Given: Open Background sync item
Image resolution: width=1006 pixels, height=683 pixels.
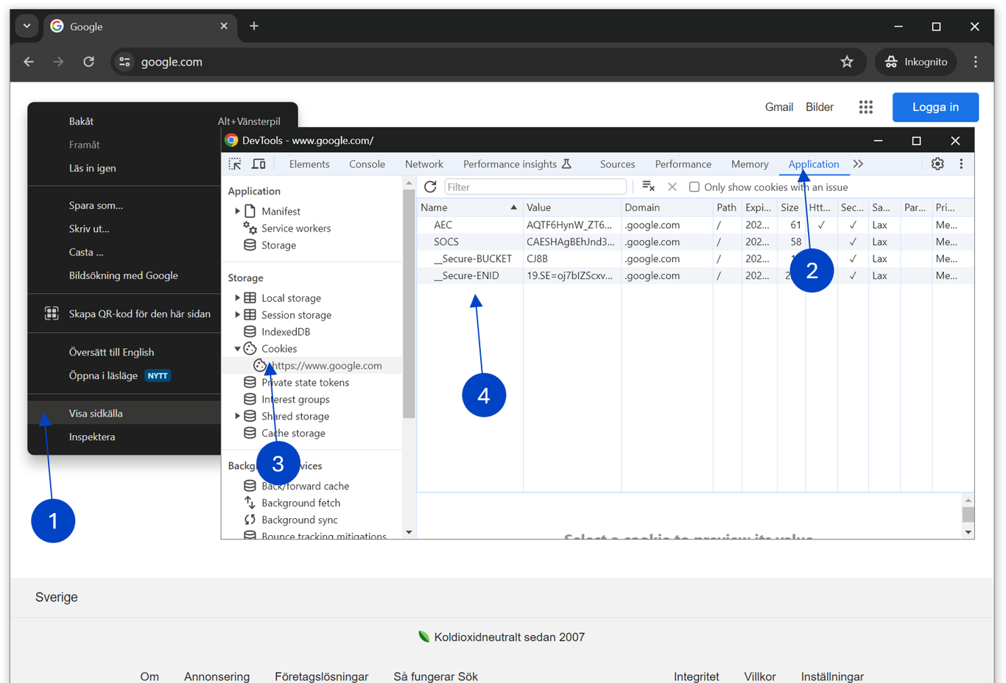Looking at the screenshot, I should click(x=299, y=520).
